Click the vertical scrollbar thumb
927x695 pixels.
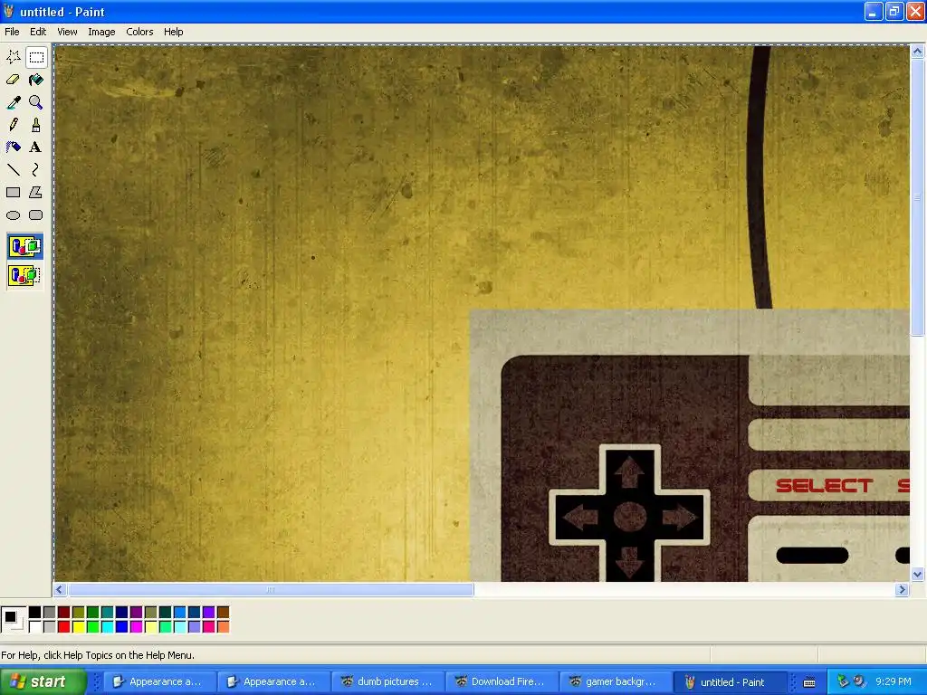click(x=918, y=197)
